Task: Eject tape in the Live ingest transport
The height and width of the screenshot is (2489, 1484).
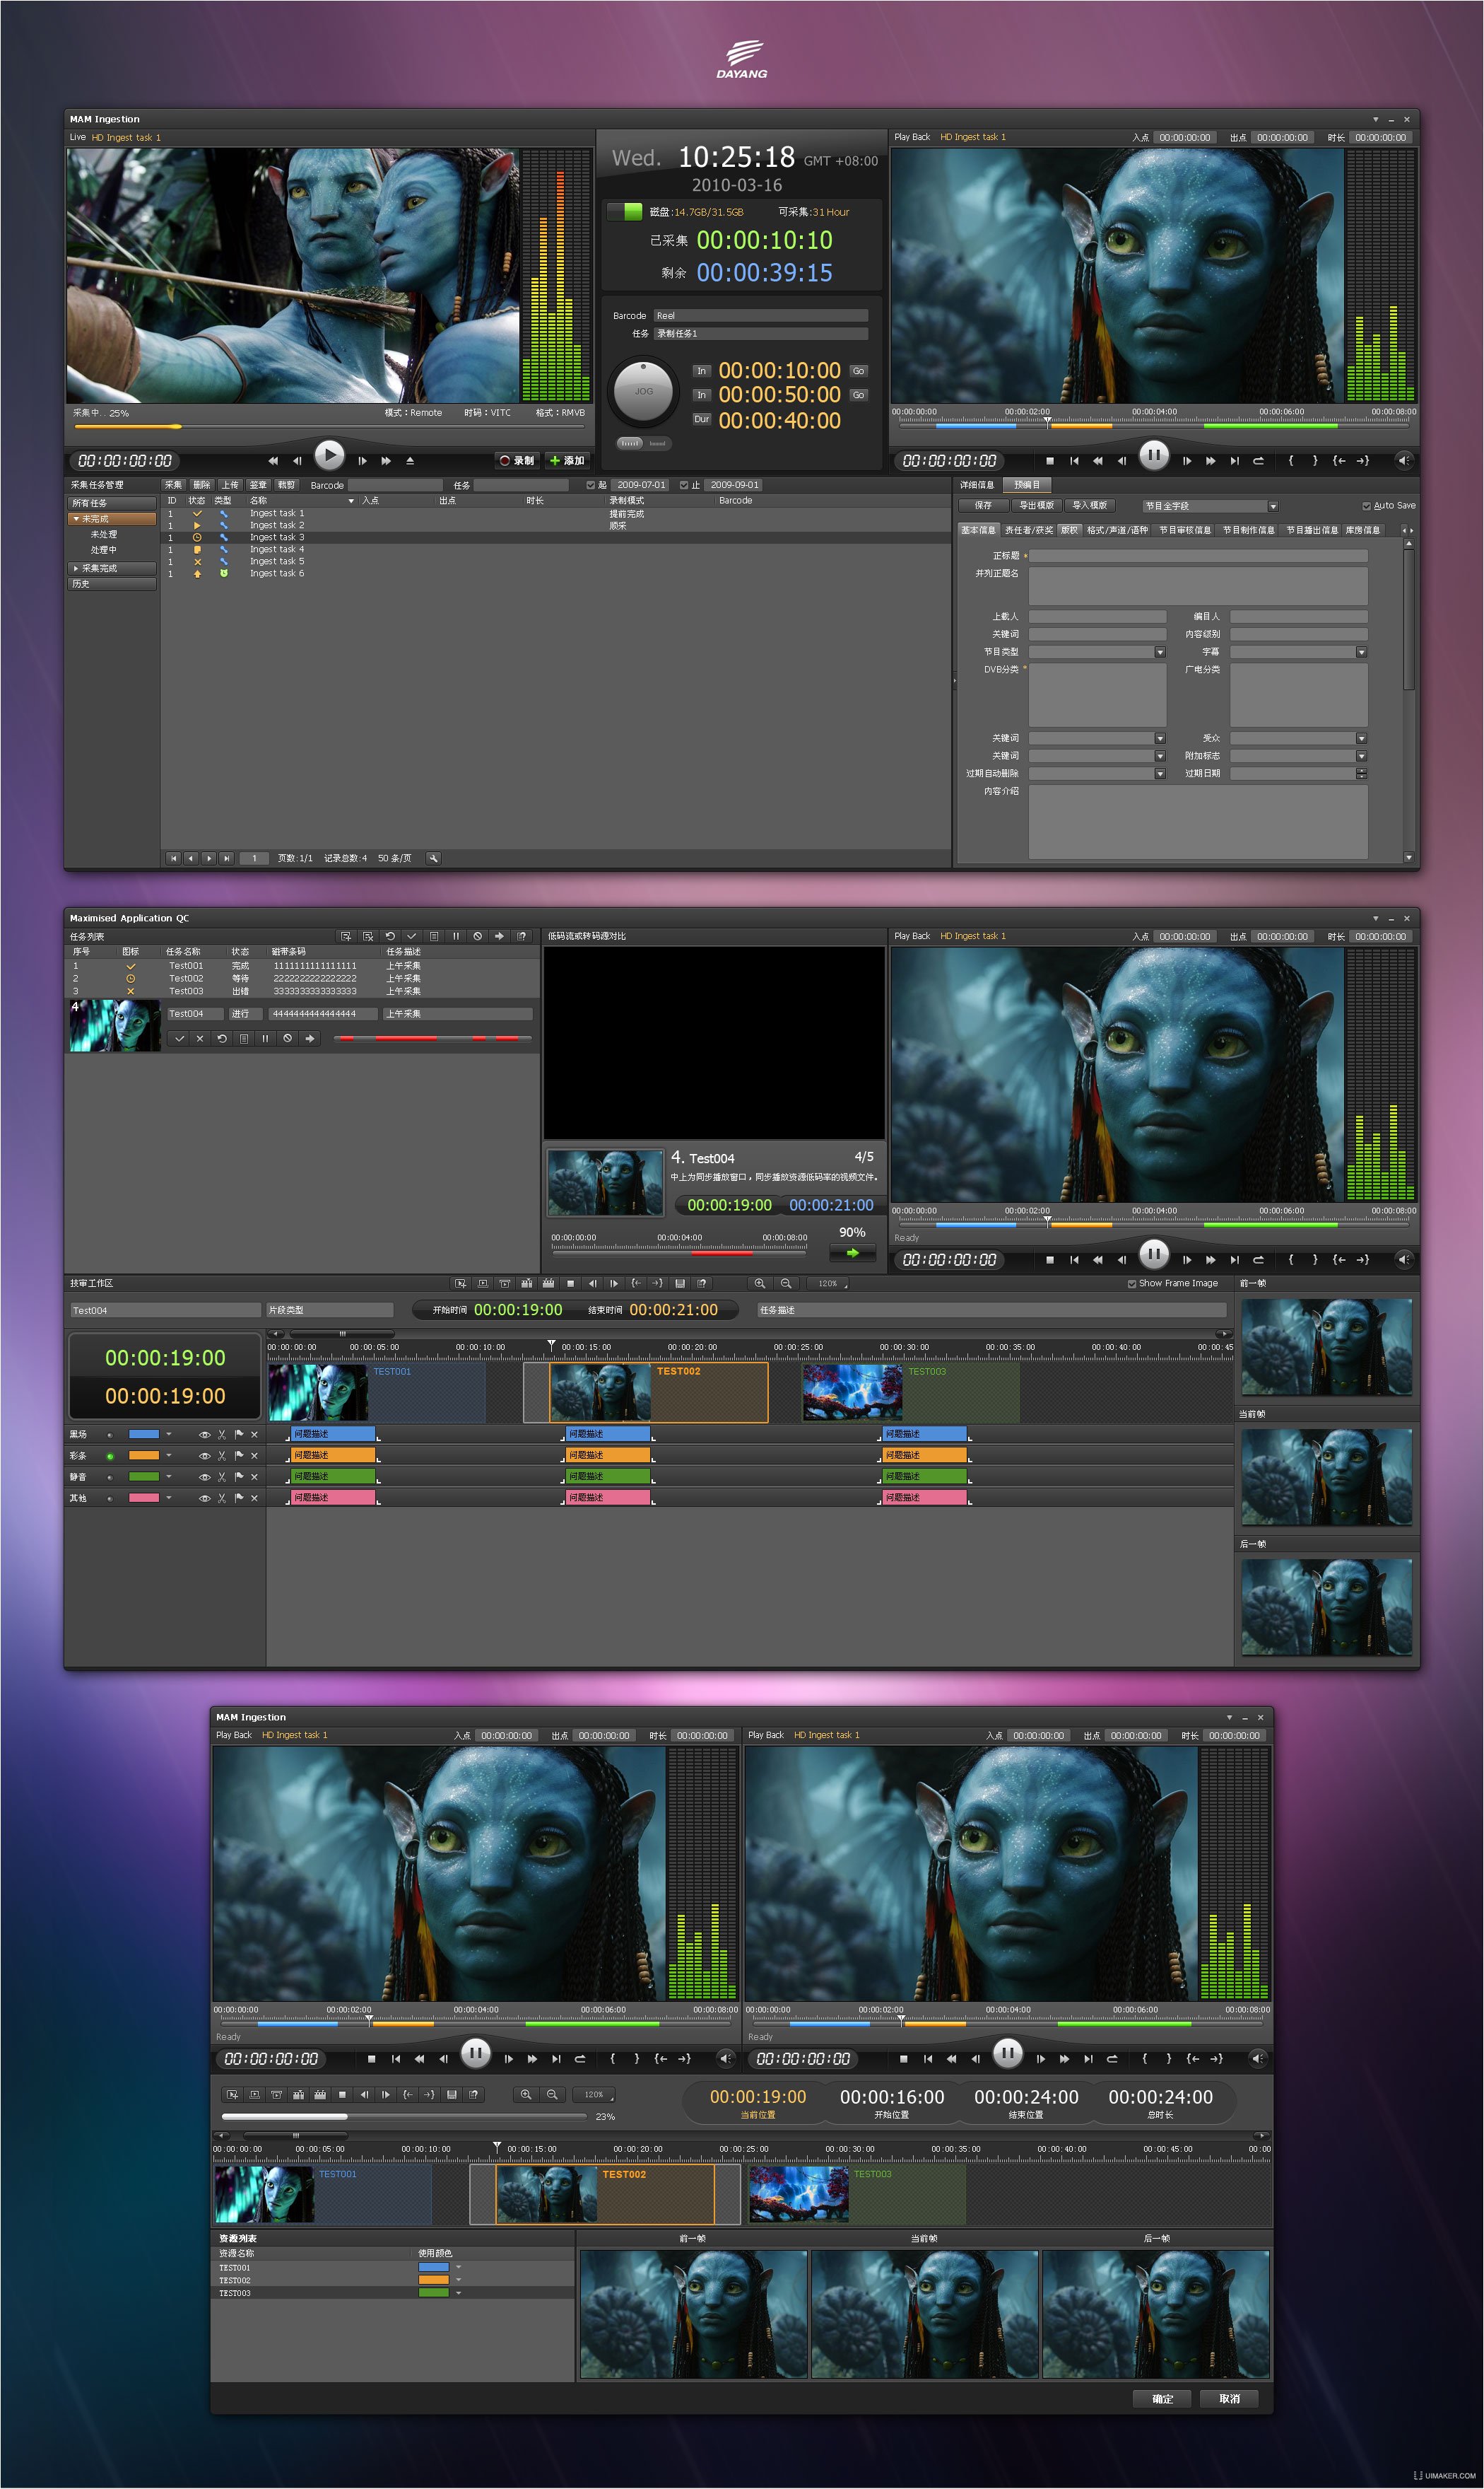Action: point(410,460)
